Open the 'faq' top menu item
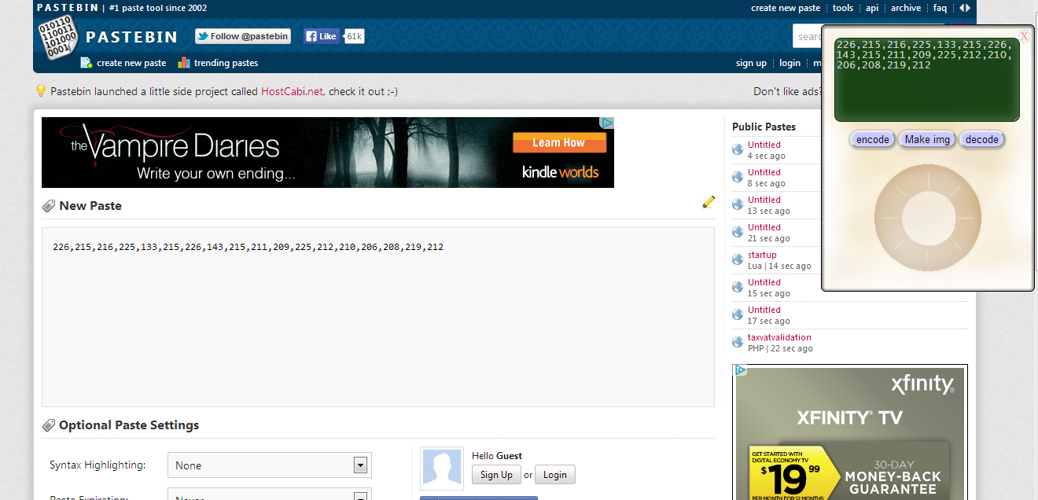 940,8
